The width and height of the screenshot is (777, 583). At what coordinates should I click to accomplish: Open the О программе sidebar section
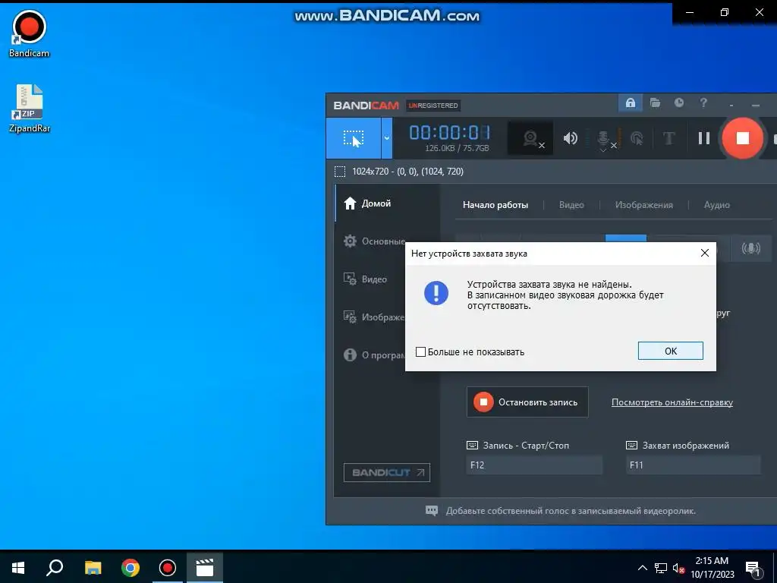tap(373, 355)
